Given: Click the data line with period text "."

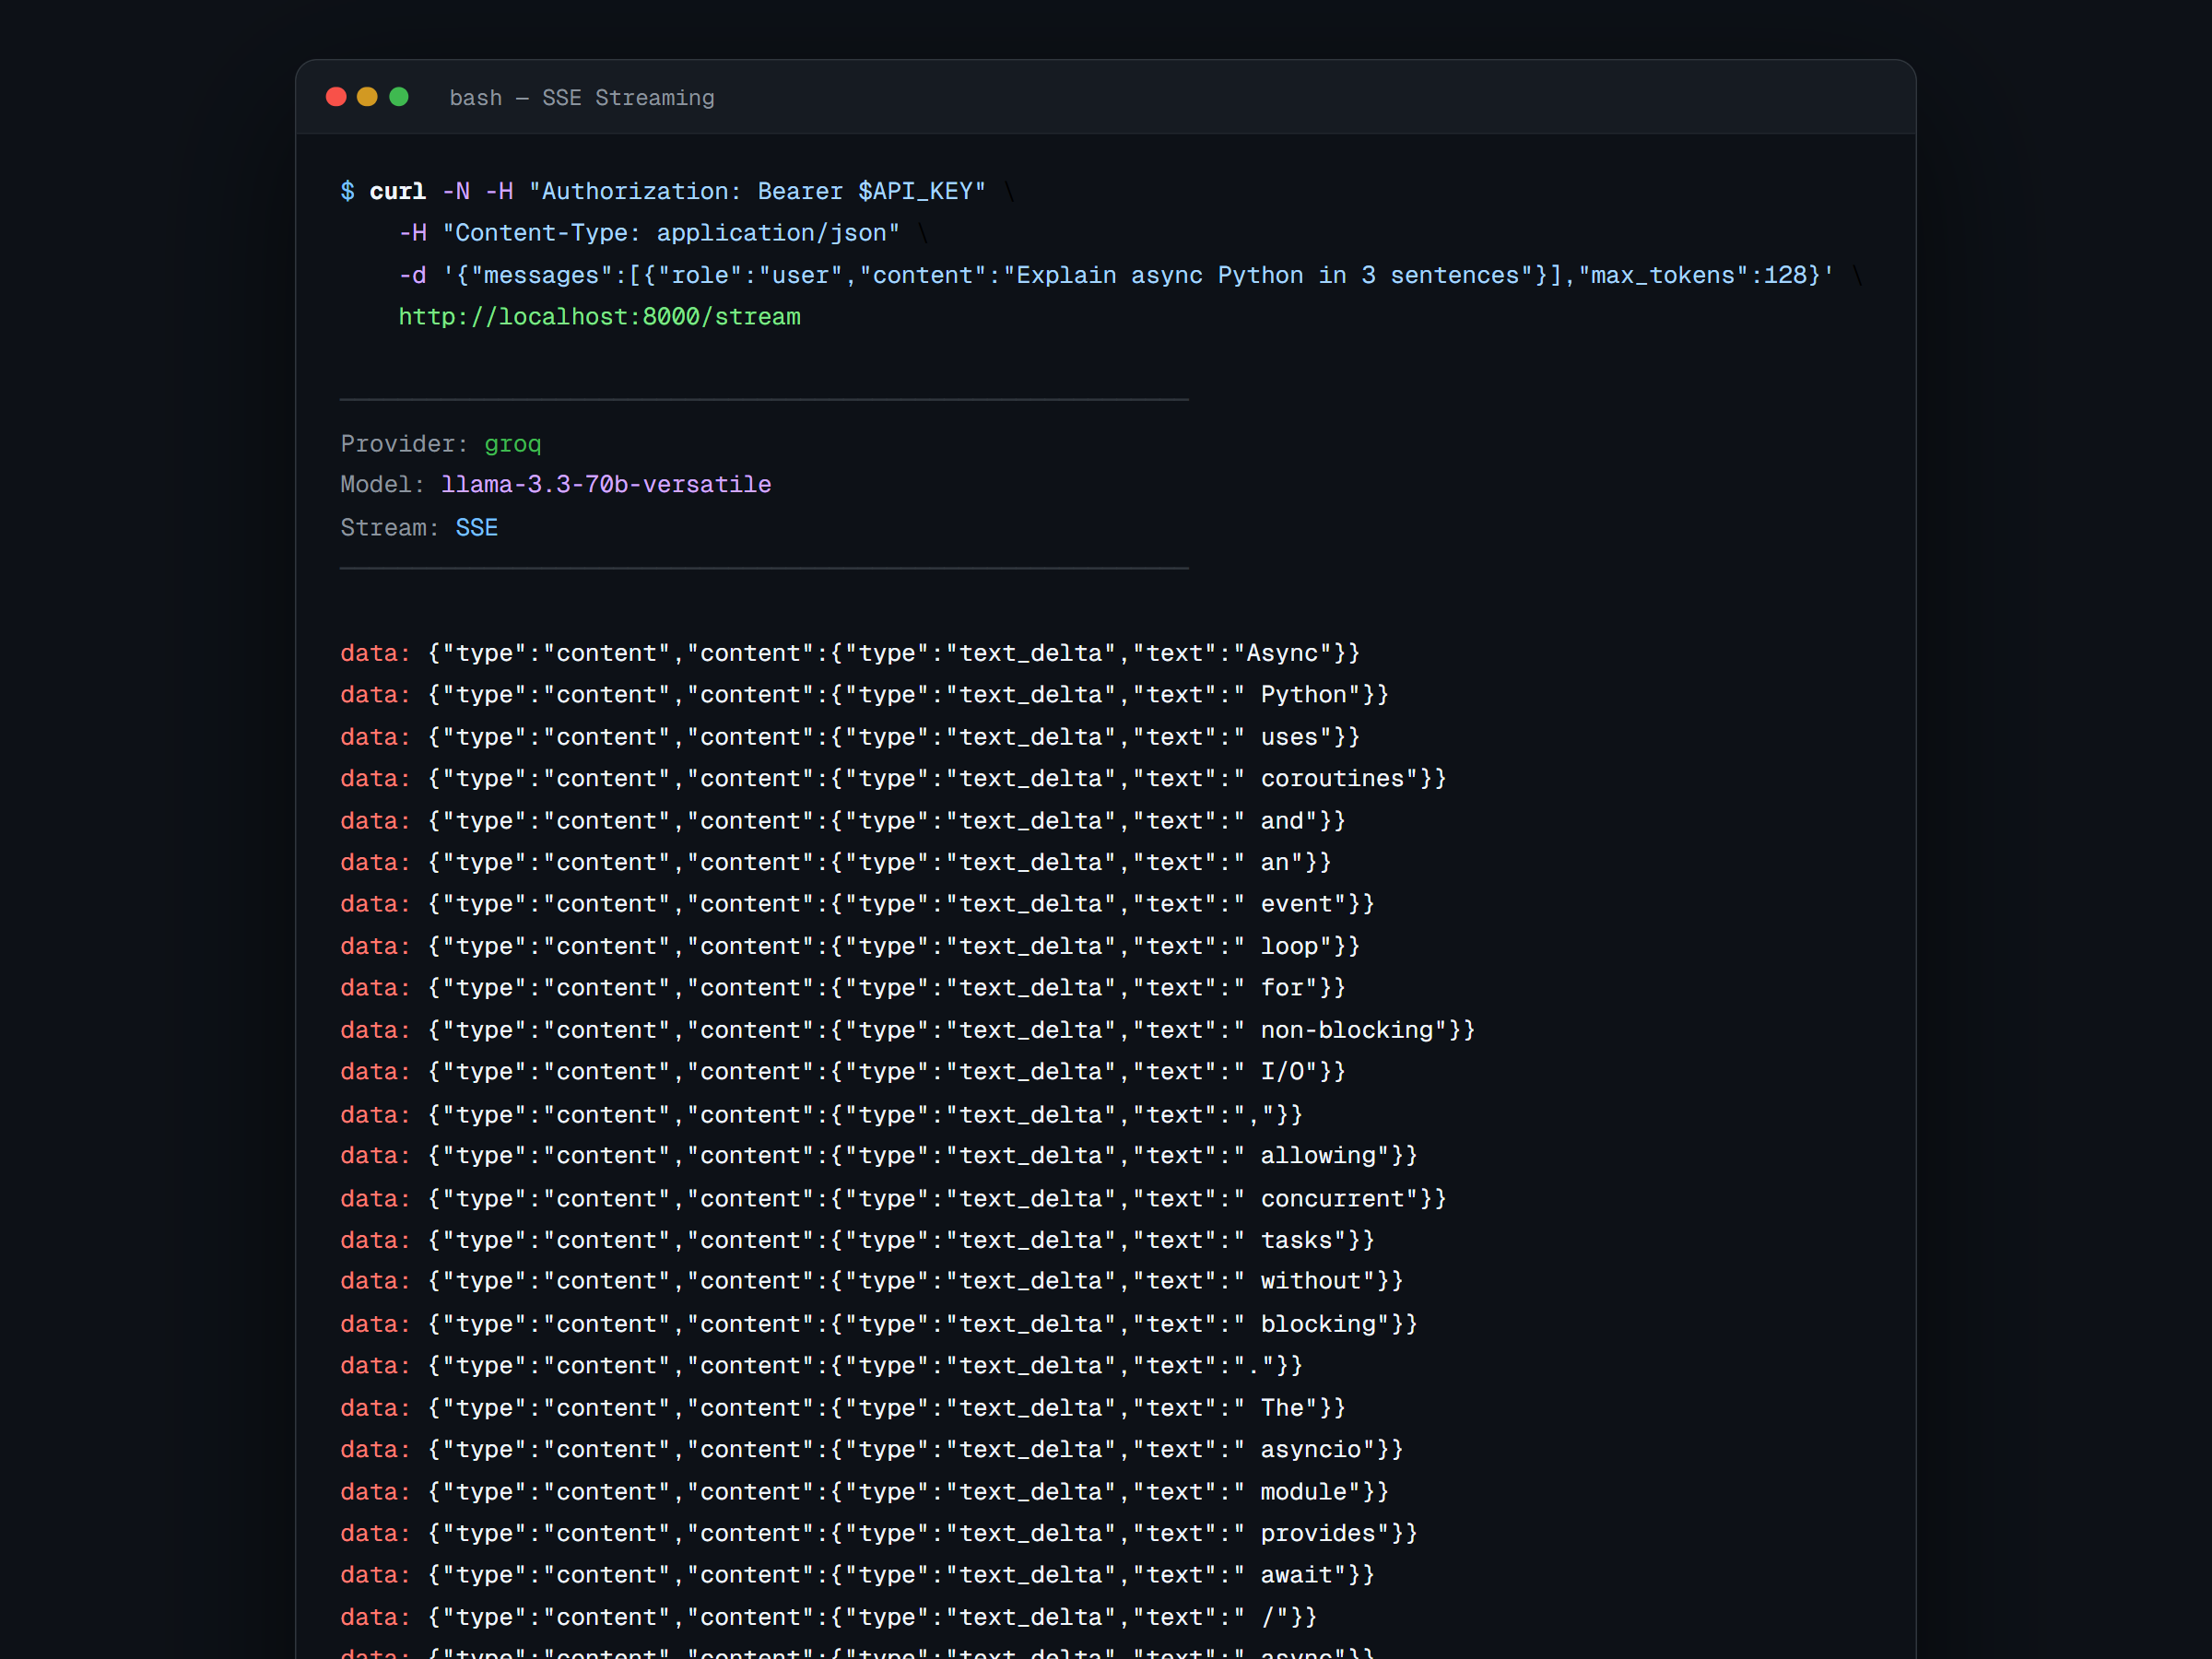Looking at the screenshot, I should click(x=822, y=1366).
